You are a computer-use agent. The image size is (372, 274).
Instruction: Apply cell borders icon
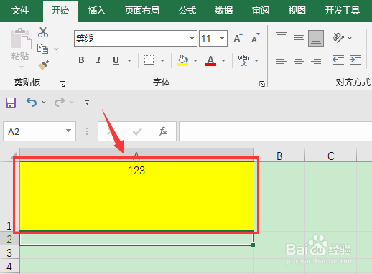point(149,60)
